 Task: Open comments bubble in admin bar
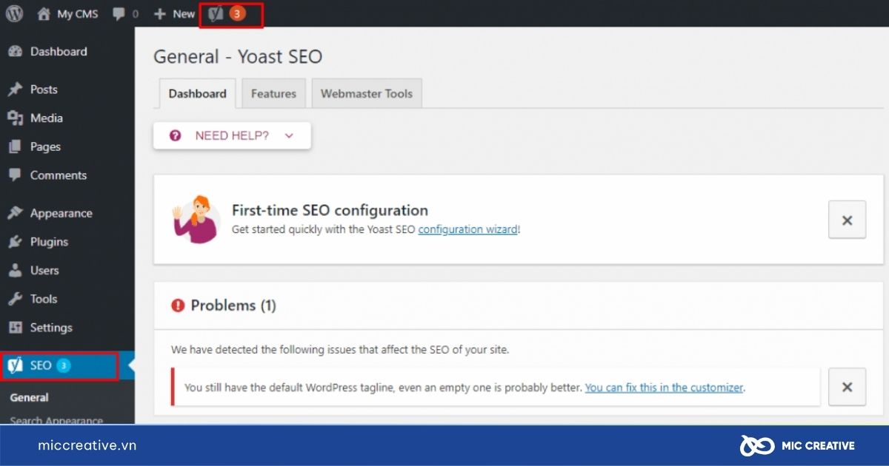125,13
